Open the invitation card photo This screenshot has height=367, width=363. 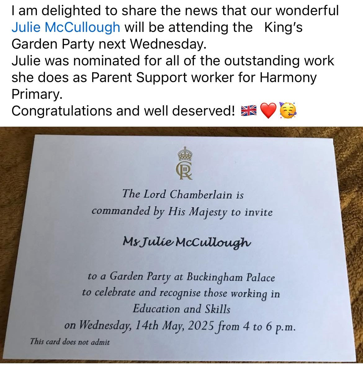(181, 245)
